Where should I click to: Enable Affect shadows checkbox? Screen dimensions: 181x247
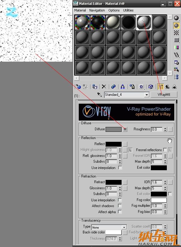(120, 206)
